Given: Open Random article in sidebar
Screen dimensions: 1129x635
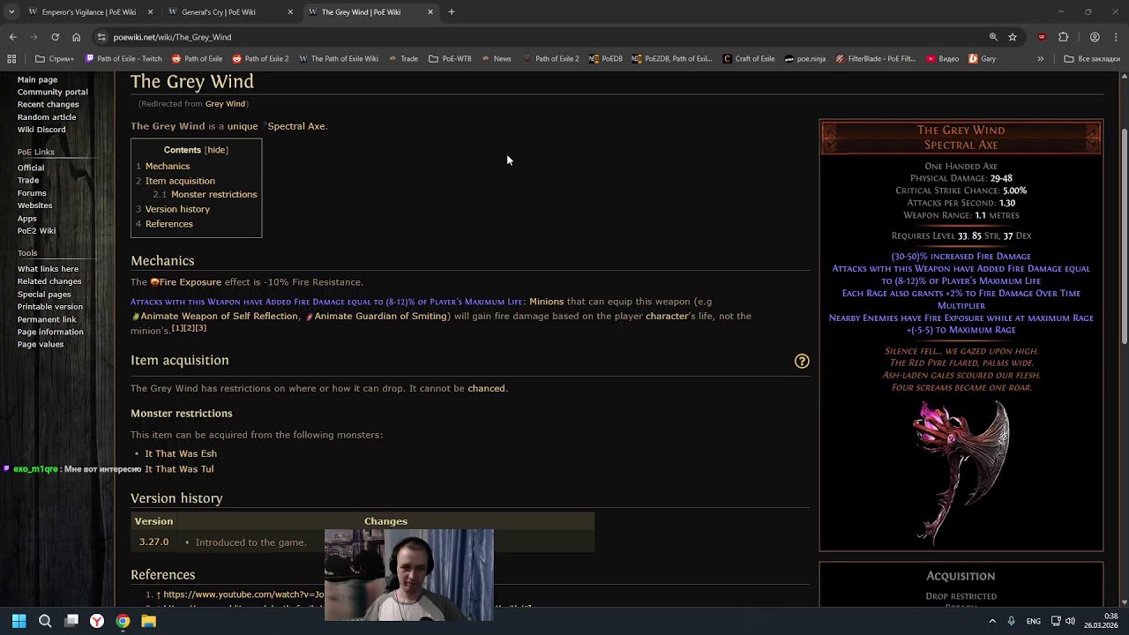Looking at the screenshot, I should [47, 116].
